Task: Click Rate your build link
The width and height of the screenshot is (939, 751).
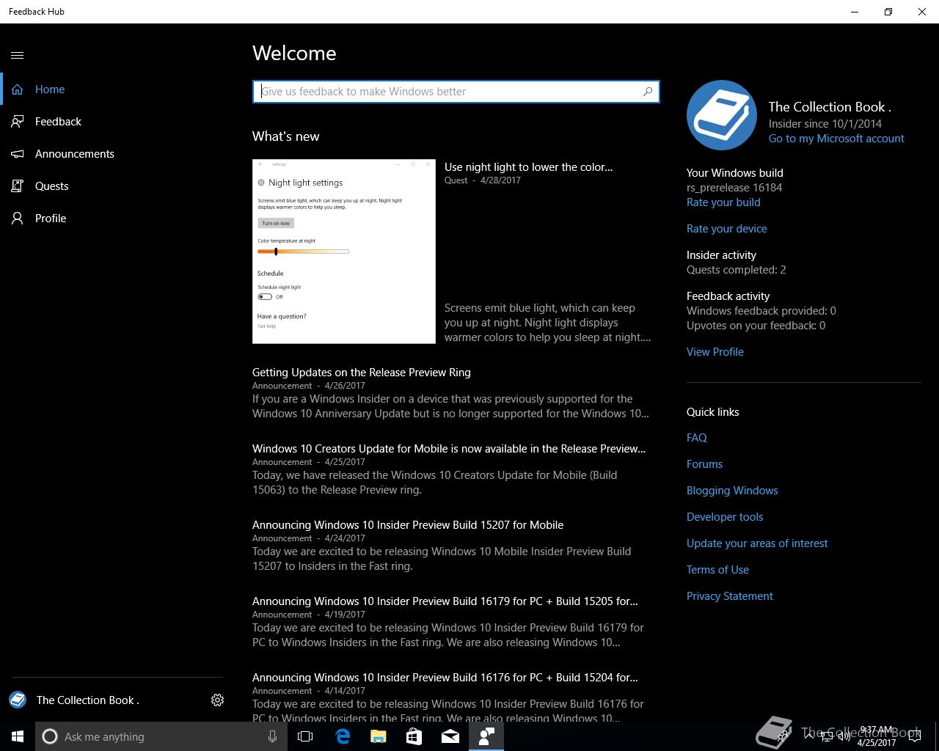Action: 723,202
